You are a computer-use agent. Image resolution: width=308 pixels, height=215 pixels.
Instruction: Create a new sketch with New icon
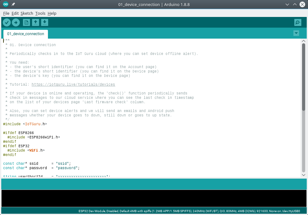click(x=27, y=23)
